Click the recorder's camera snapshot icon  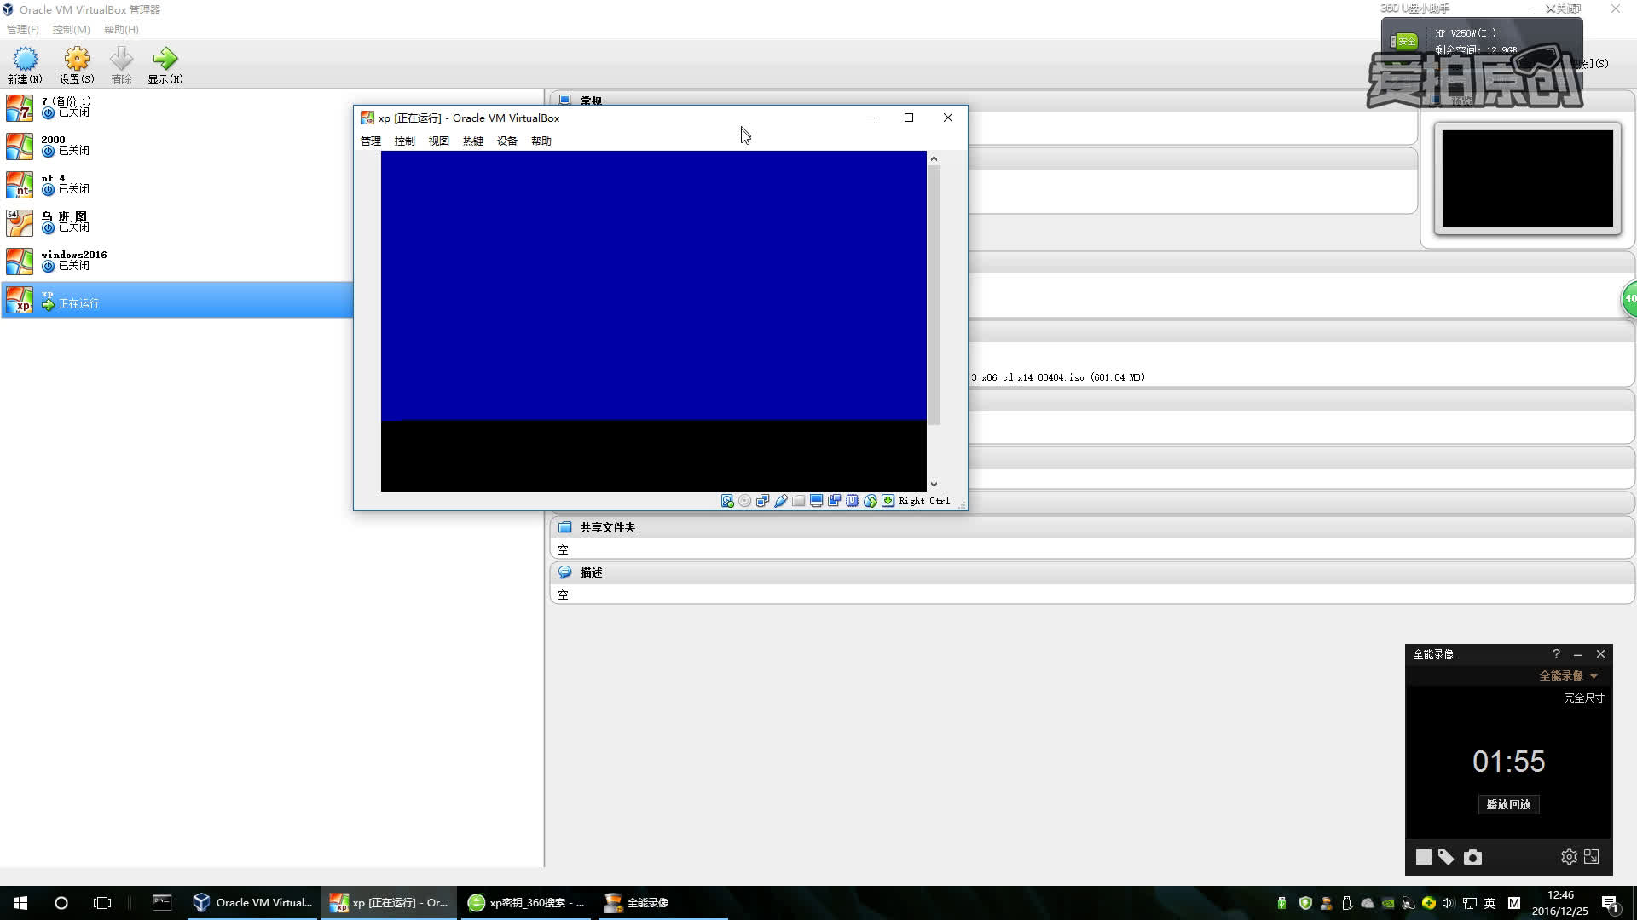[x=1472, y=857]
